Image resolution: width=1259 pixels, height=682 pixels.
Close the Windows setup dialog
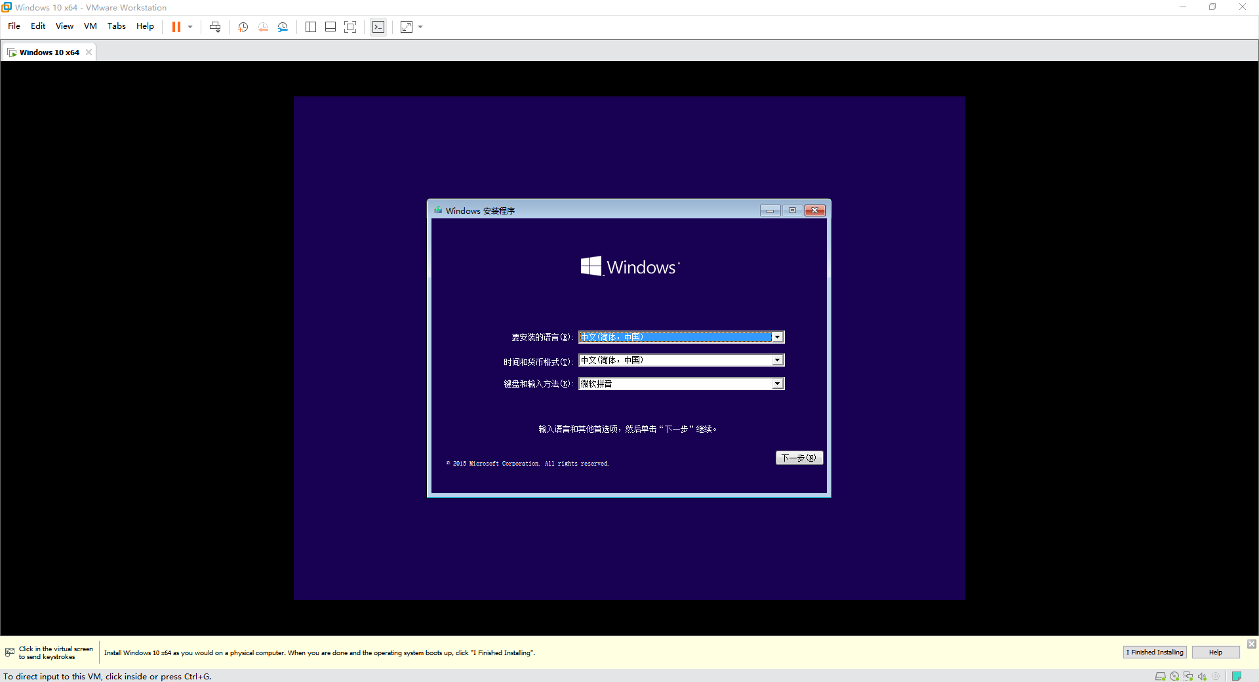pyautogui.click(x=815, y=211)
